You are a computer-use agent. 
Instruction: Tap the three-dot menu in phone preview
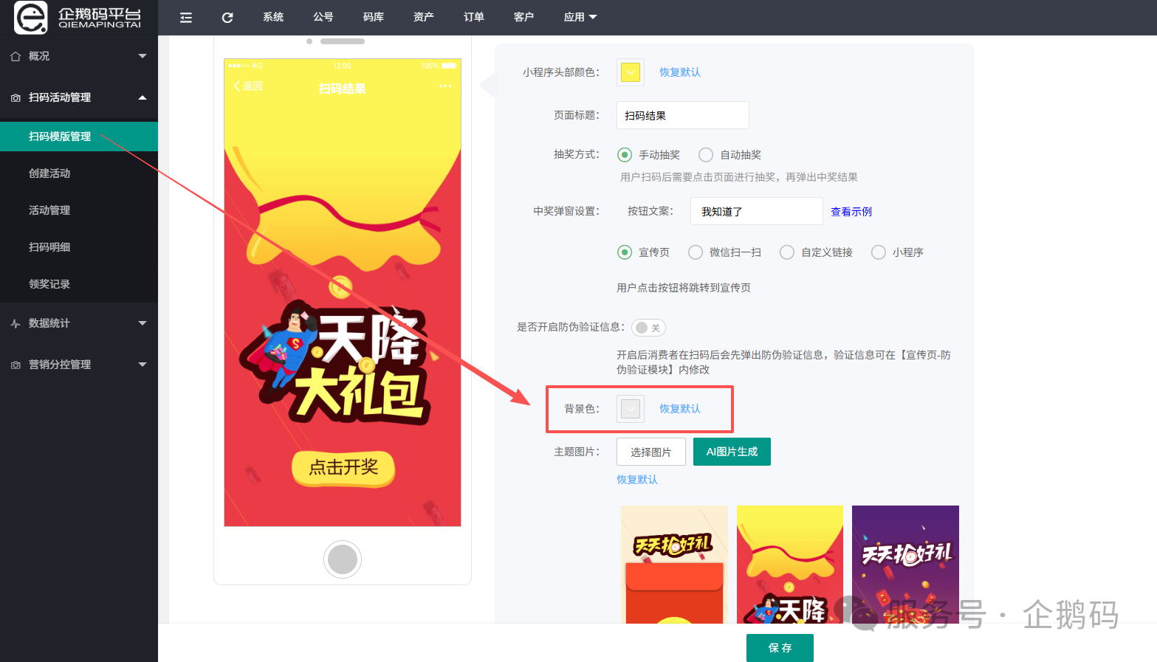[445, 86]
